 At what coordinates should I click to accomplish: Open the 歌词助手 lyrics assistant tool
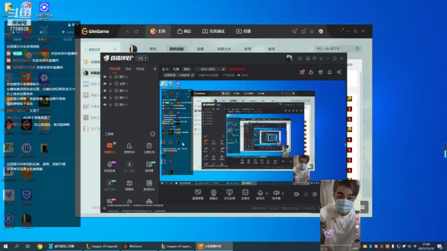[x=149, y=185]
